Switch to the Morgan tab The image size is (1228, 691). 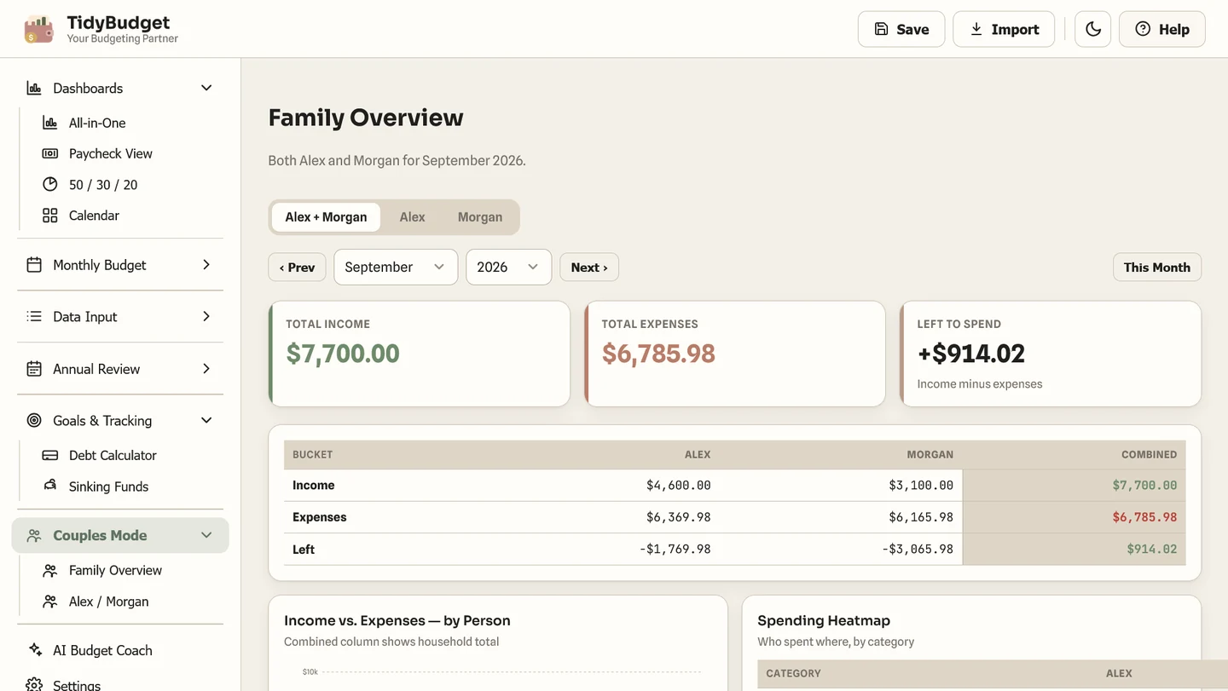[480, 217]
